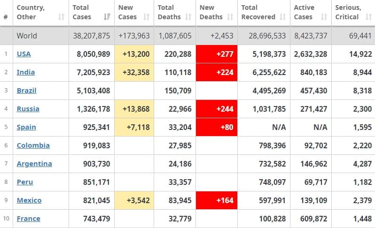The image size is (375, 228).
Task: Select World total cases 38,207,875
Action: click(92, 36)
